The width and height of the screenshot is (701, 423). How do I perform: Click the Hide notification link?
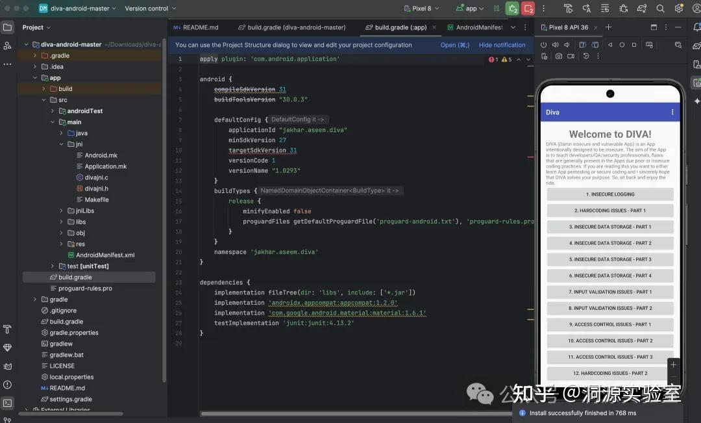pos(502,45)
